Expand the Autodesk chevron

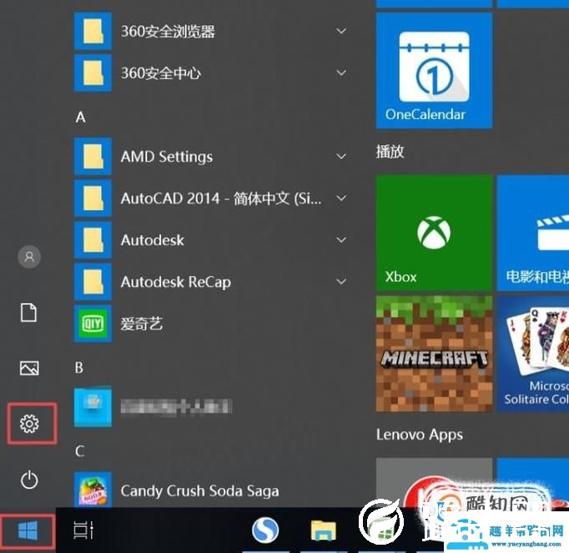click(341, 240)
